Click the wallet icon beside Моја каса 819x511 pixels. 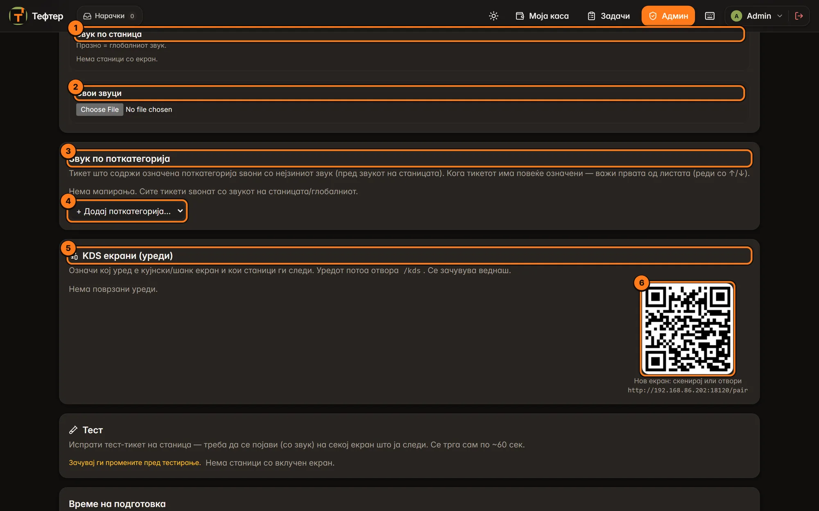click(x=520, y=16)
